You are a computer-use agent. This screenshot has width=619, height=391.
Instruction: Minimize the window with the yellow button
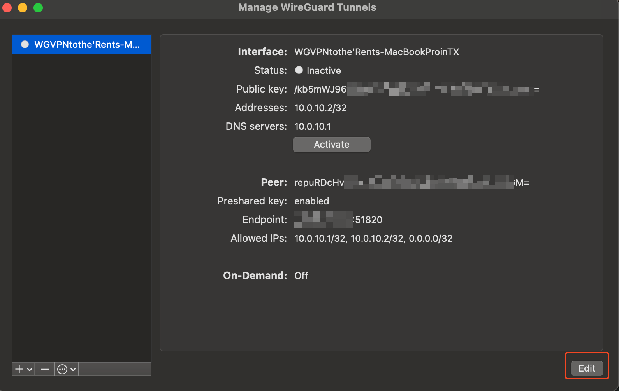(x=23, y=7)
